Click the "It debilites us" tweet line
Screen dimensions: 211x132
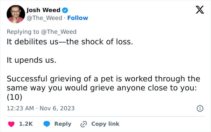tap(70, 42)
